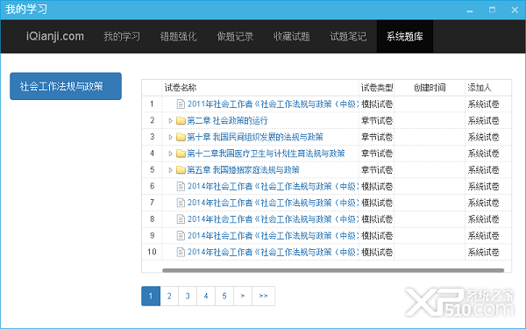The width and height of the screenshot is (526, 329).
Task: Open the 试题笔记 tab
Action: click(x=348, y=36)
